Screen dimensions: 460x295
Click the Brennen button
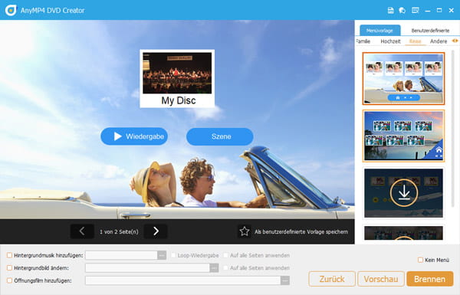(x=430, y=279)
